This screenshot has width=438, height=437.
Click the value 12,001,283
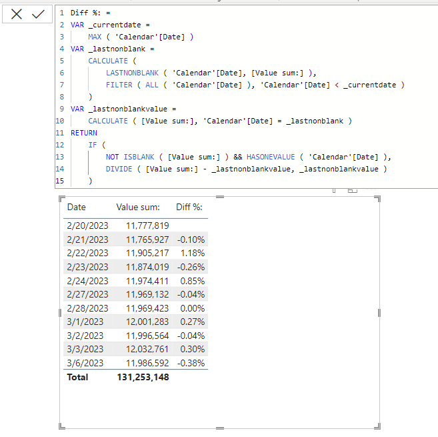tap(147, 322)
